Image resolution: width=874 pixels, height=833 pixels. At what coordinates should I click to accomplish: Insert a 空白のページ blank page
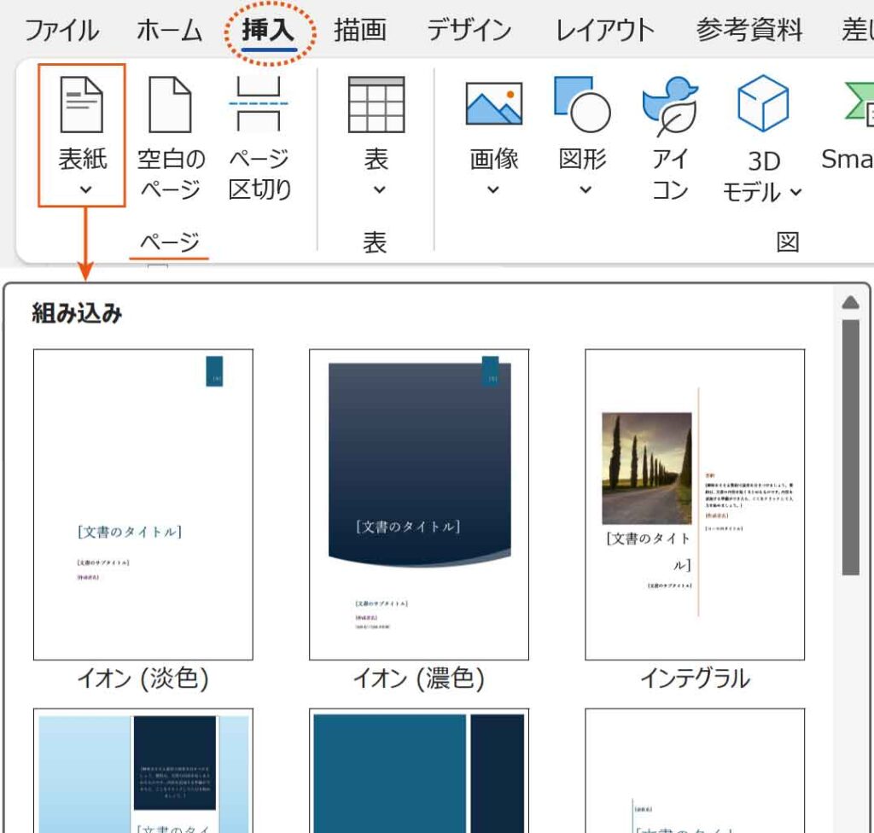[x=171, y=105]
